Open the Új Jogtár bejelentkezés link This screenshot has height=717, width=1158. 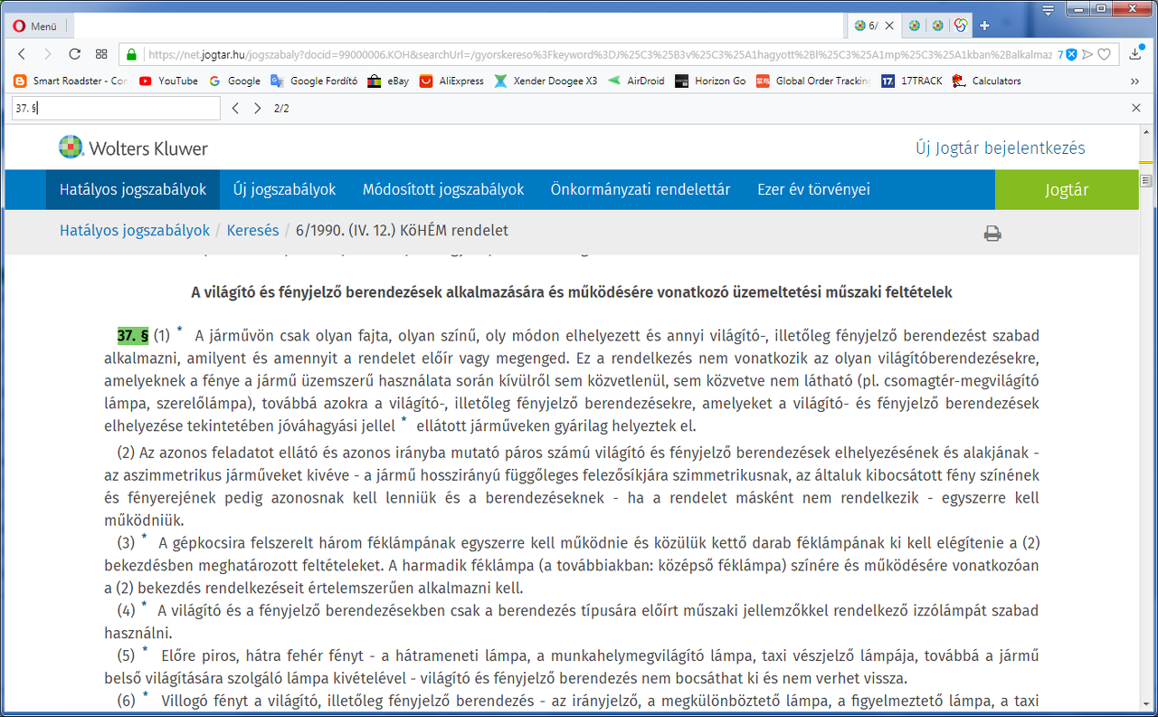tap(1000, 148)
